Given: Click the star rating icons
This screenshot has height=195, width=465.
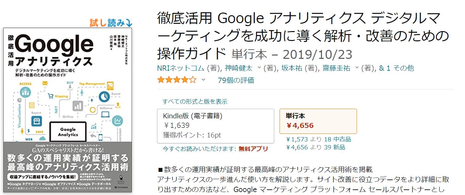Looking at the screenshot, I should (x=177, y=80).
